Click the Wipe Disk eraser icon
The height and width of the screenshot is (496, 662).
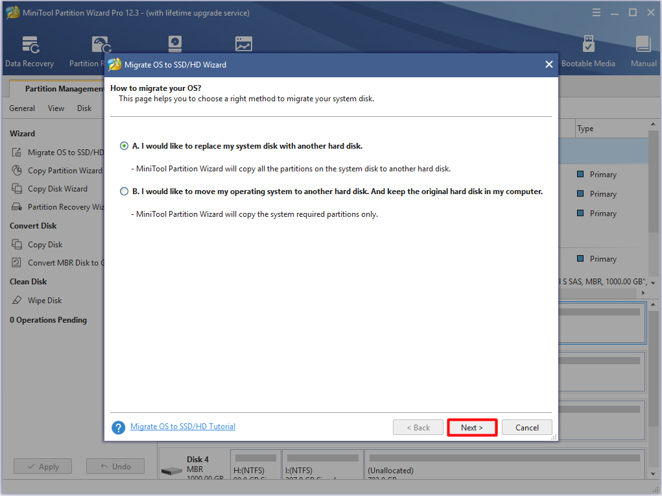[16, 300]
